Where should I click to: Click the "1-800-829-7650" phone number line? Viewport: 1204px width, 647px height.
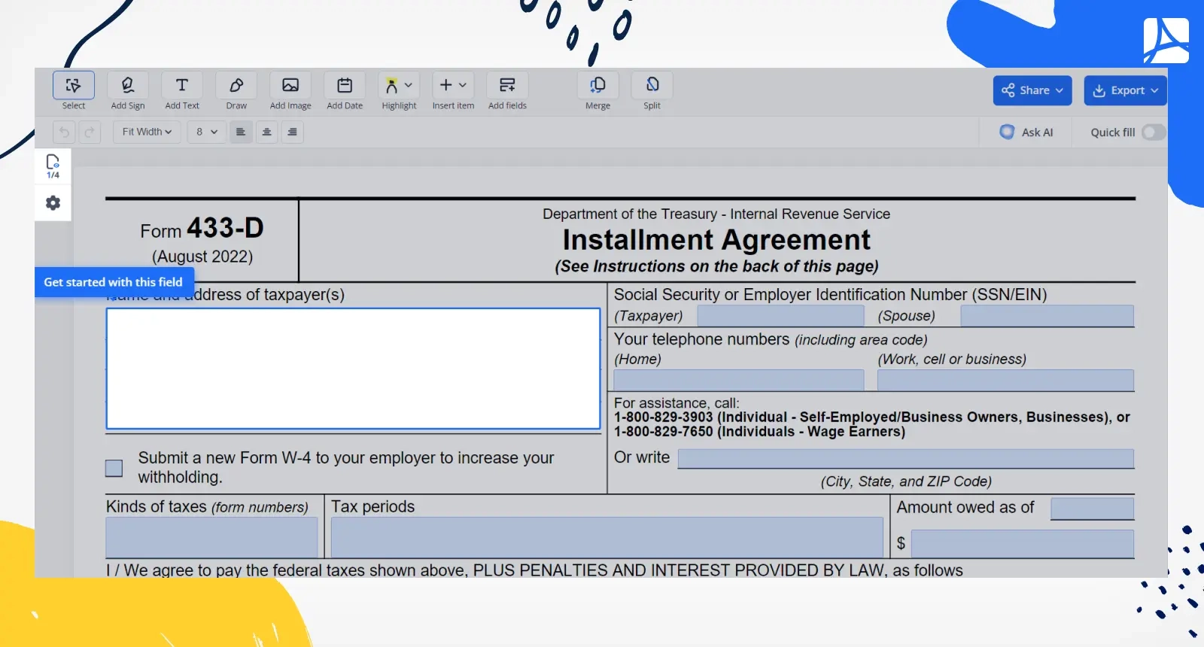click(760, 432)
